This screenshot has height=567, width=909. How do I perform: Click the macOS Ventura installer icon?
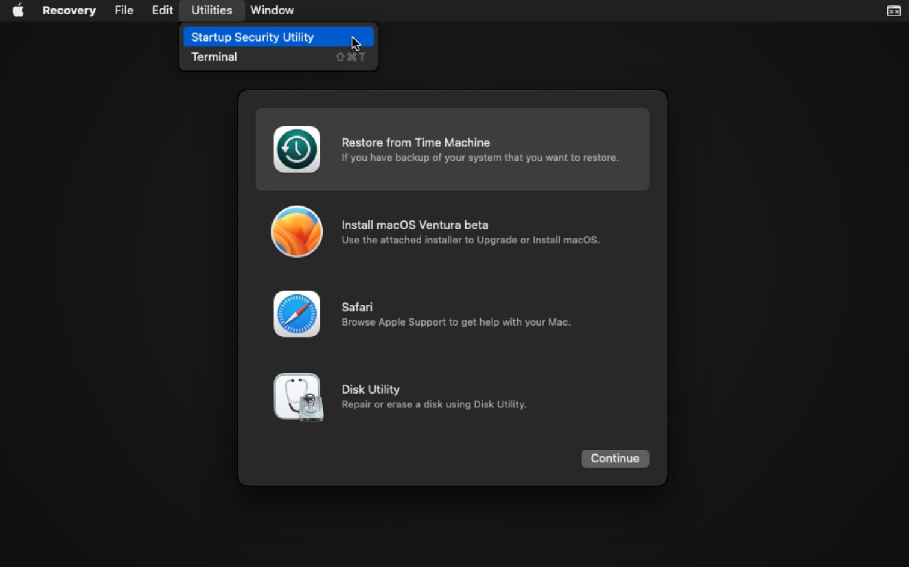[297, 232]
